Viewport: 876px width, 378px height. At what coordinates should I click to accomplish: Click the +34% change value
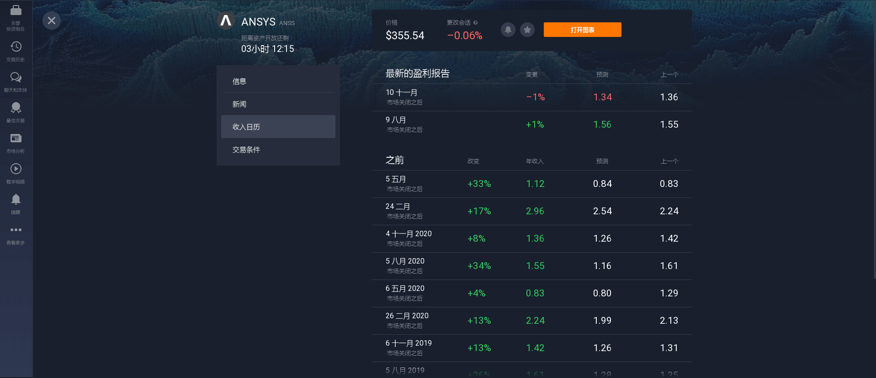click(479, 266)
